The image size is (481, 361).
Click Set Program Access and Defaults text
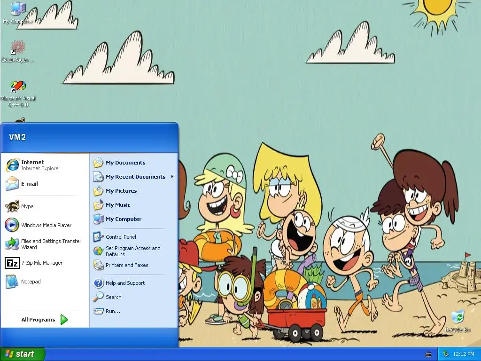point(133,251)
